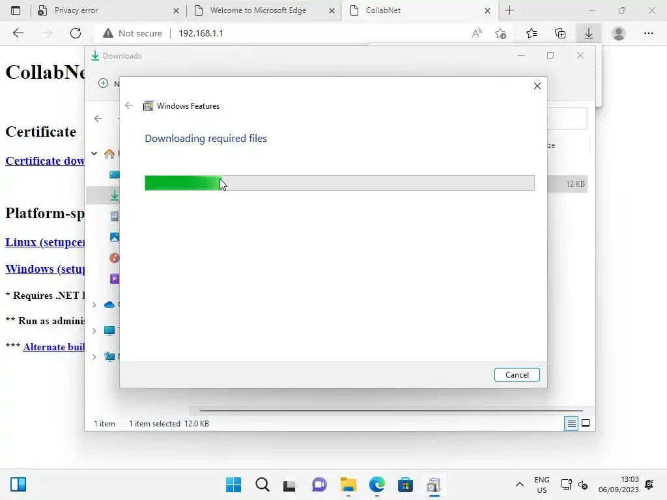Open the Edge Downloads toolbar button

pyautogui.click(x=588, y=33)
